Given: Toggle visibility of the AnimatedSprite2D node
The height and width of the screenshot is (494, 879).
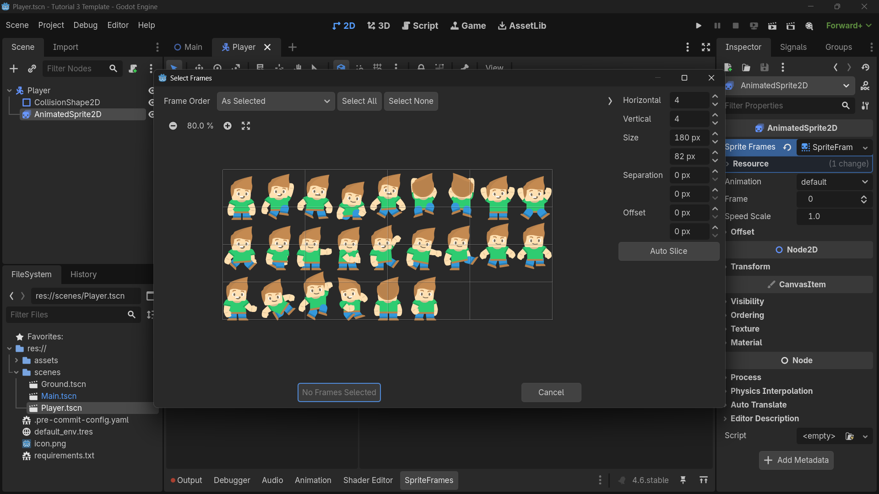Looking at the screenshot, I should coord(152,114).
